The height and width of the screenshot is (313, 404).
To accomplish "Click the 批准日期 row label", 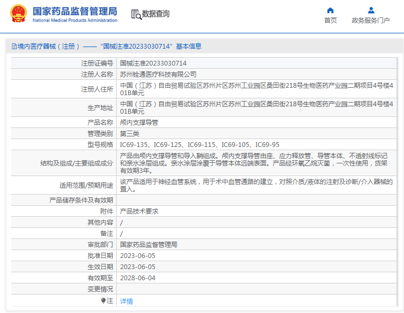I will 100,256.
